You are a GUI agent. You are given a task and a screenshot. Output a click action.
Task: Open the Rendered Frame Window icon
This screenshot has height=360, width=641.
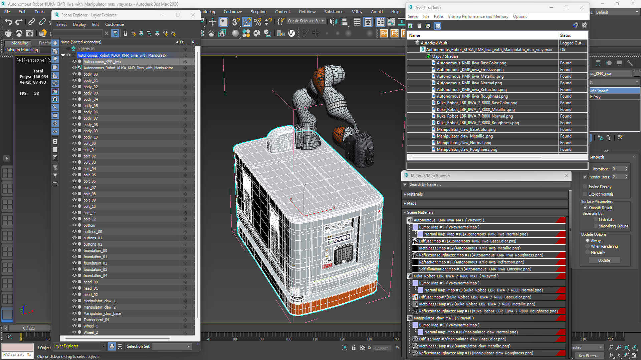[x=30, y=33]
